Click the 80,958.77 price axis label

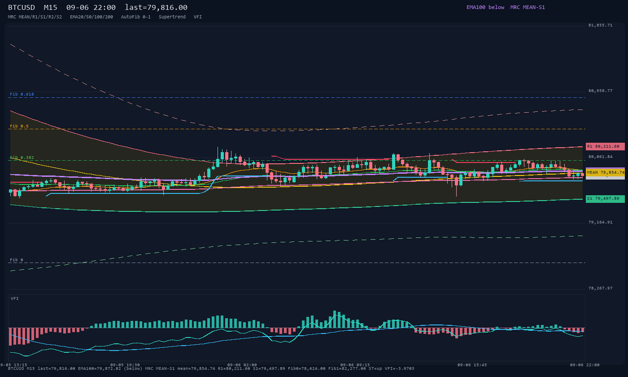600,91
